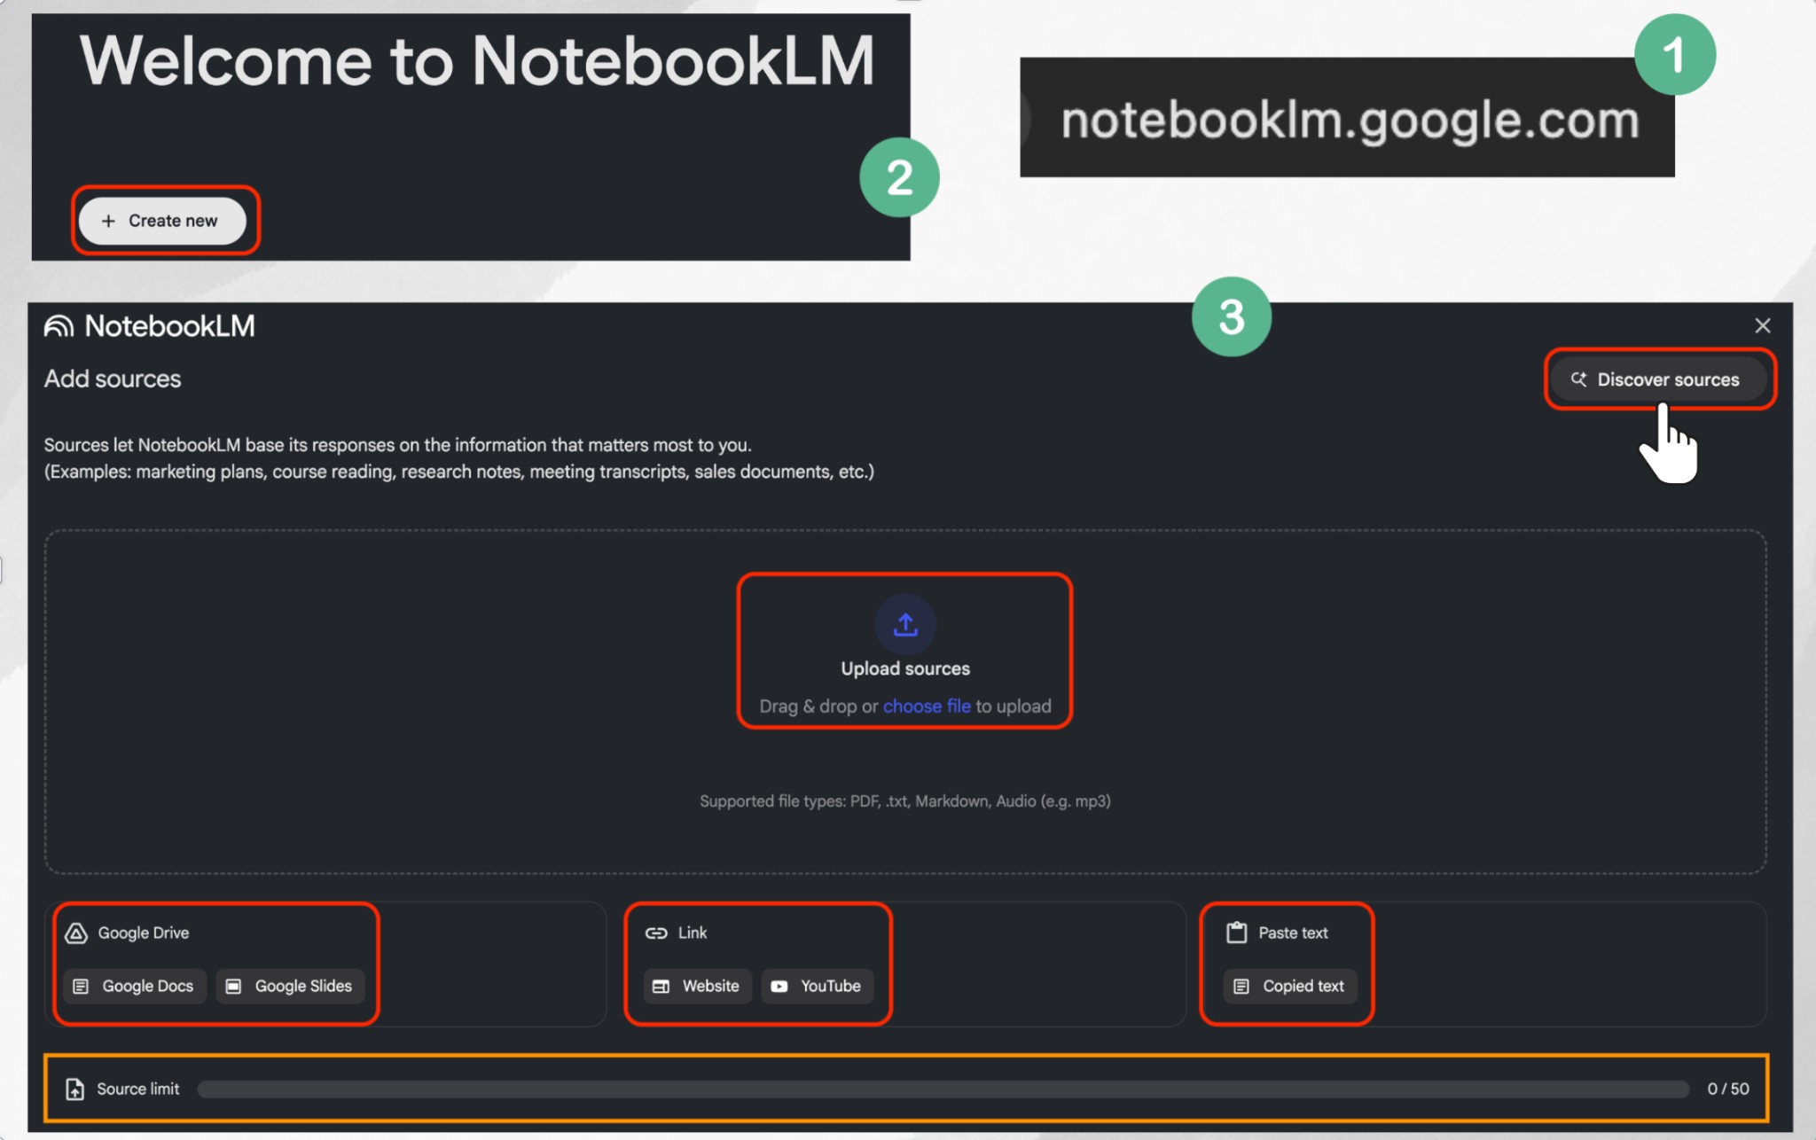
Task: Click the Source limit file icon
Action: [75, 1089]
